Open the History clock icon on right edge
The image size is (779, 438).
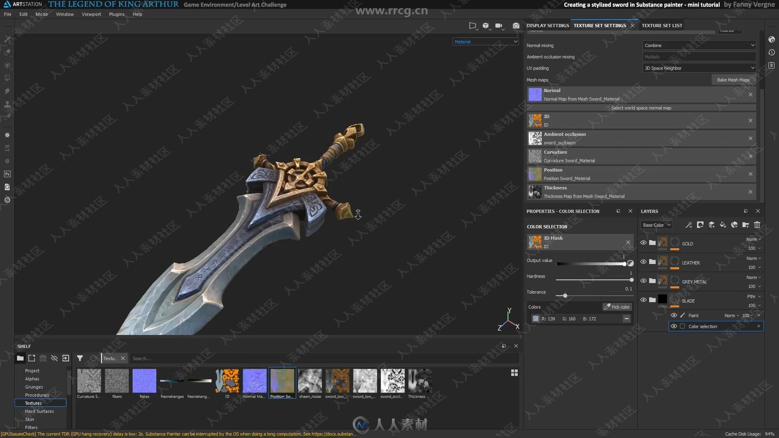[771, 52]
